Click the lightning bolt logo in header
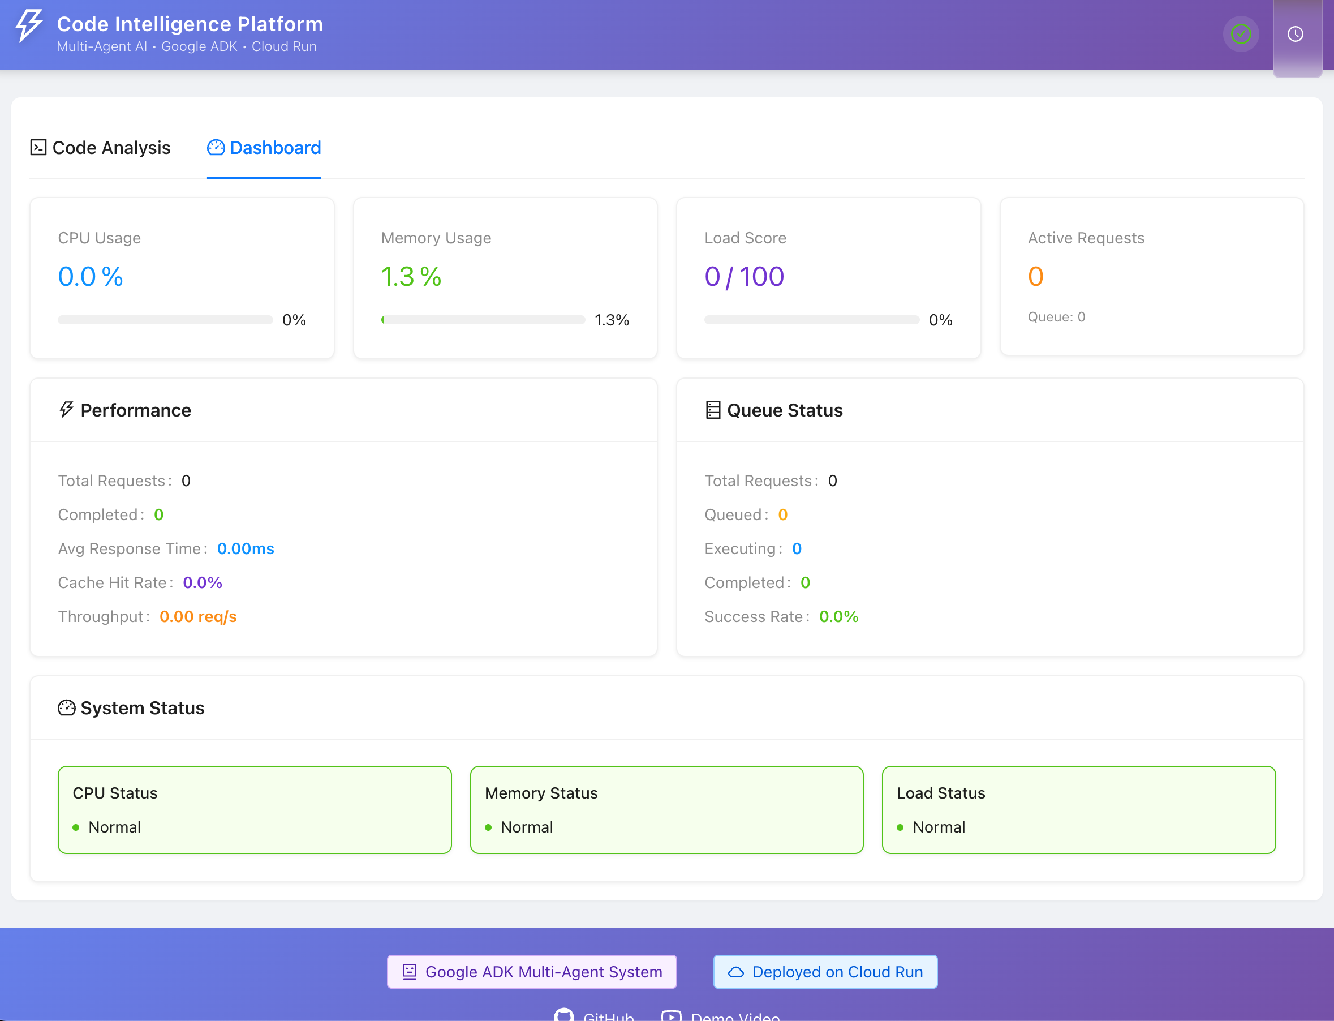The height and width of the screenshot is (1021, 1334). click(28, 25)
